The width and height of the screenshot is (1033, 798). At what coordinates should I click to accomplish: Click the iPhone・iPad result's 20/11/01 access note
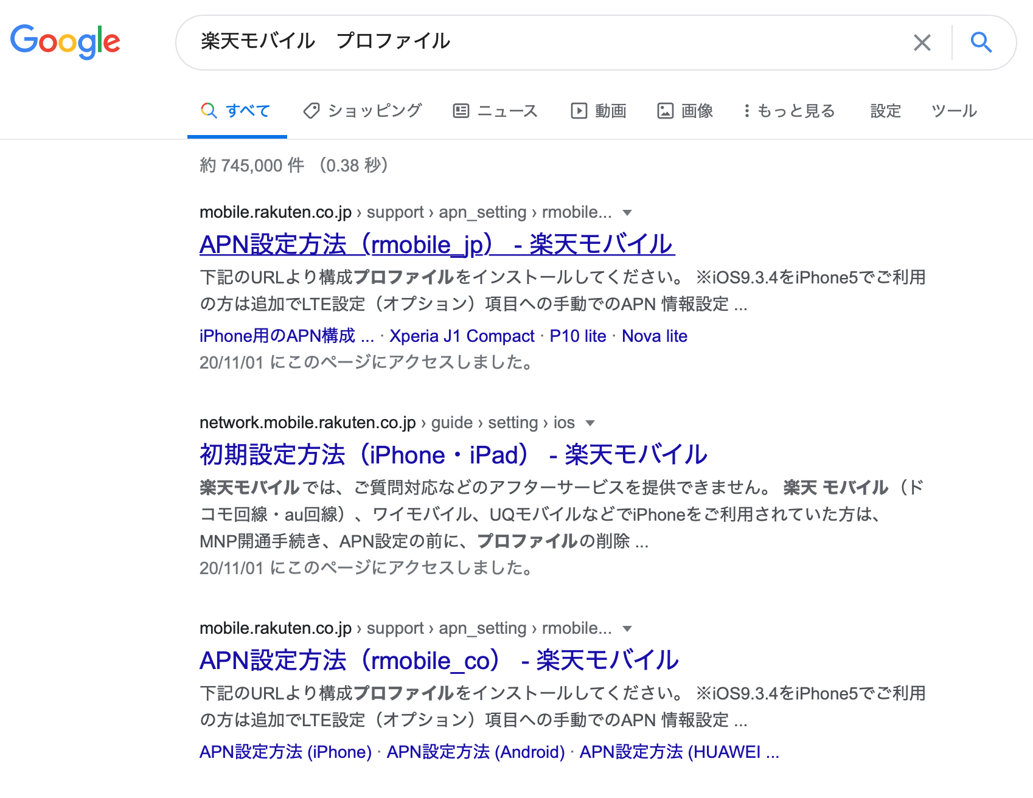pos(367,568)
